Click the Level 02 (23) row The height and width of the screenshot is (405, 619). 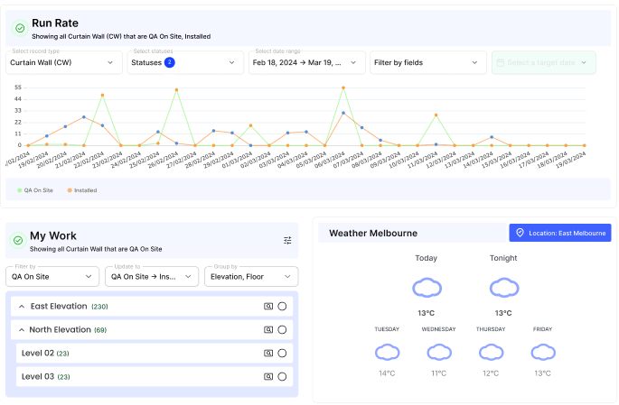click(155, 353)
